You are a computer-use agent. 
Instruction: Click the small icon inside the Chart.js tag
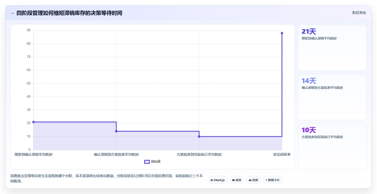pos(212,180)
